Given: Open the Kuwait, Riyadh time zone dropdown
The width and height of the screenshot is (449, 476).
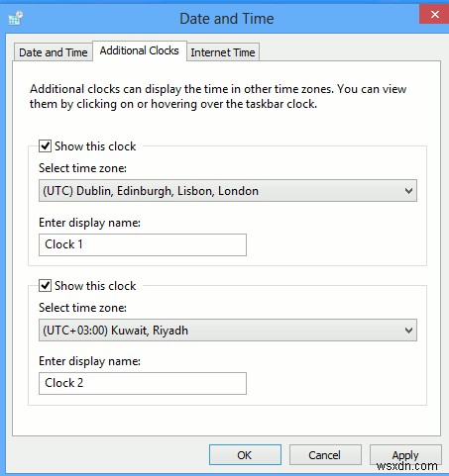Looking at the screenshot, I should click(x=228, y=330).
